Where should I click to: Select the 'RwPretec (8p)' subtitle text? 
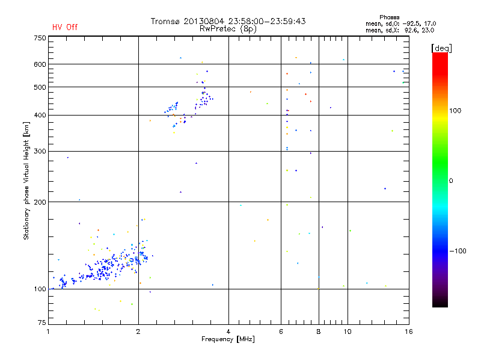pyautogui.click(x=228, y=28)
